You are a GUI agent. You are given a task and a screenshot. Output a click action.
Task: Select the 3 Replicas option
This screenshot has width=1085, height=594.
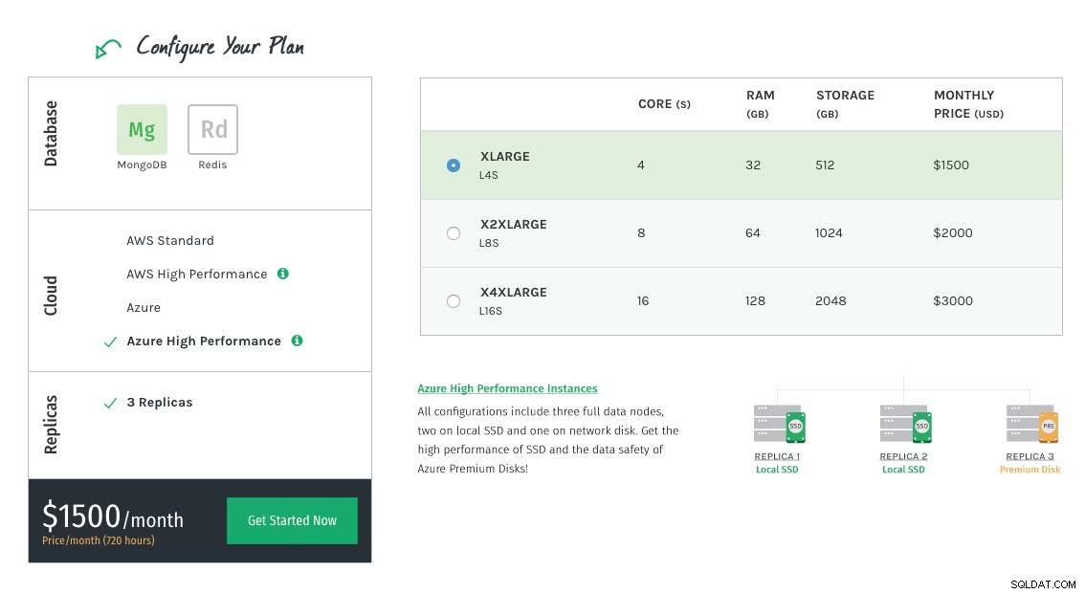159,403
